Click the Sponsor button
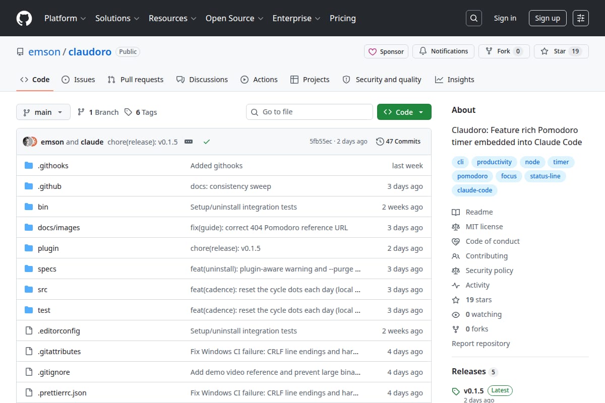Image resolution: width=605 pixels, height=403 pixels. (386, 51)
